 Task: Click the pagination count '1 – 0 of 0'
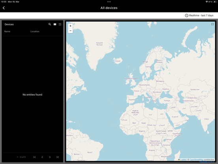click(x=21, y=157)
